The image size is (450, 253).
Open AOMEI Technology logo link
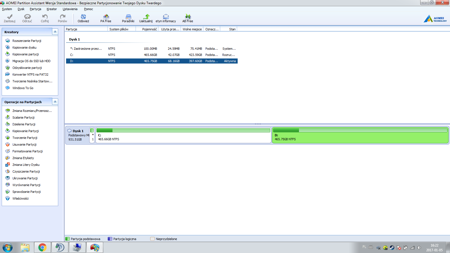coord(435,19)
